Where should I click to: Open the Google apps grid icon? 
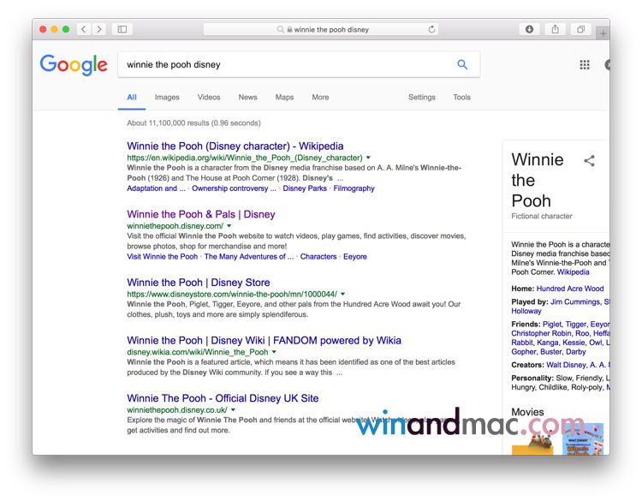click(x=585, y=64)
